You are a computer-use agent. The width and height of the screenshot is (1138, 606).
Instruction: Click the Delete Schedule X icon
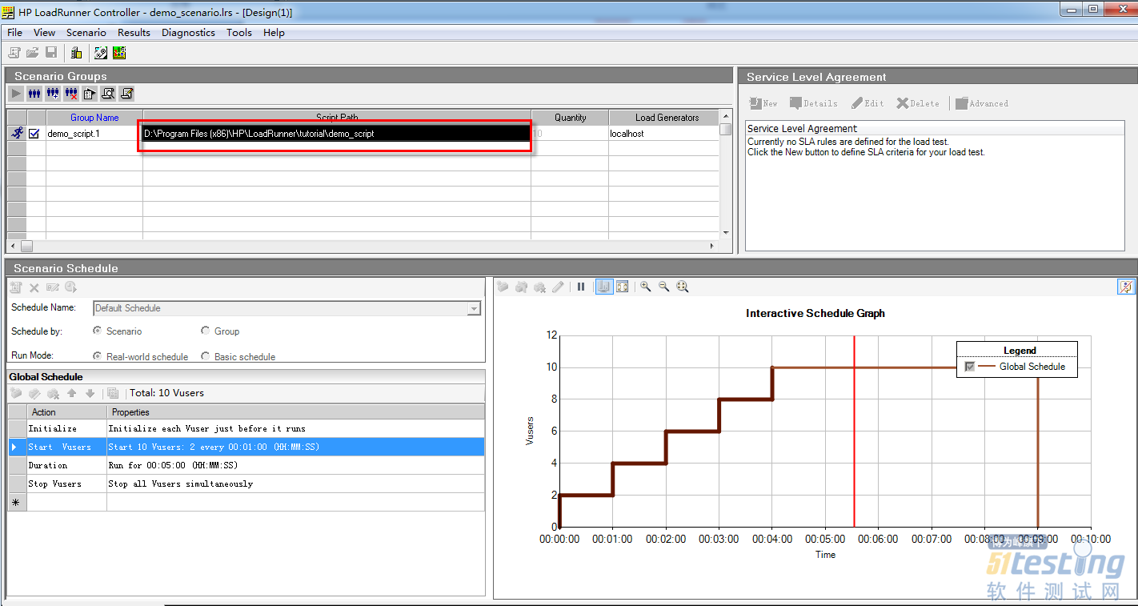(x=34, y=287)
